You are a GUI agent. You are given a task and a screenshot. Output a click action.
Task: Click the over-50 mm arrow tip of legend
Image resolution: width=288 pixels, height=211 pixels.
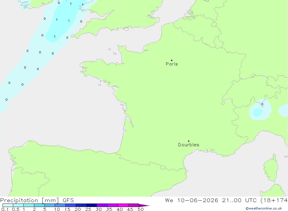coord(144,206)
